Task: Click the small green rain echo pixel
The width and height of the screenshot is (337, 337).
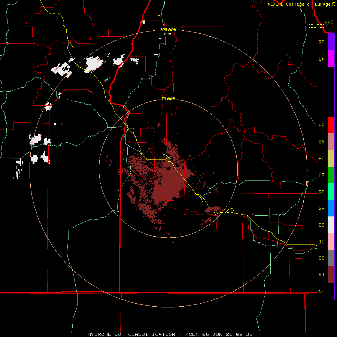Action: (x=106, y=80)
